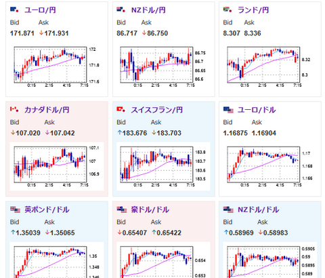325x278 pixels.
Task: Click the Swiss franc/Yen flag icon
Action: 121,110
